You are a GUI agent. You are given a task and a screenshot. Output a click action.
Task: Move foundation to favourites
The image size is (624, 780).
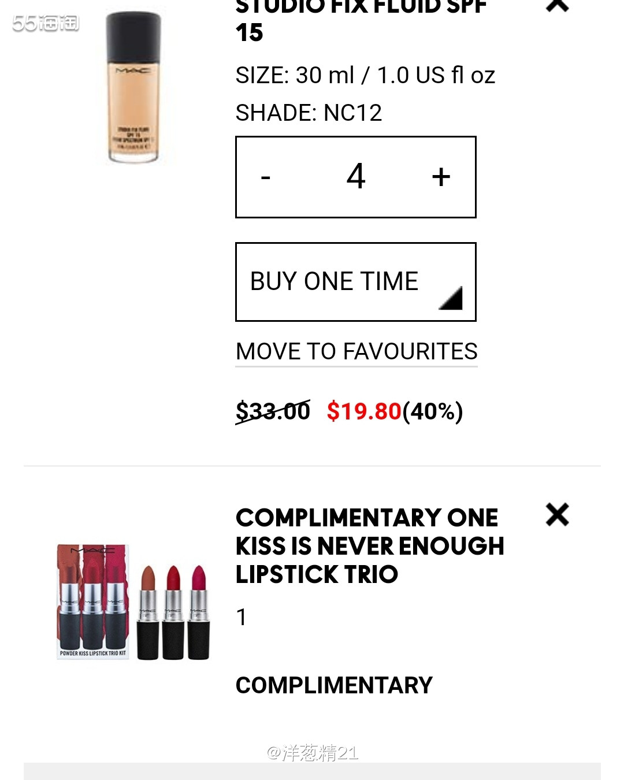click(356, 352)
